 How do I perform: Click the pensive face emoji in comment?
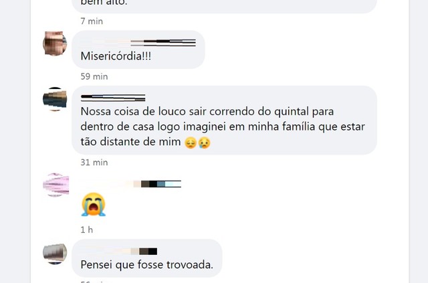(x=191, y=143)
